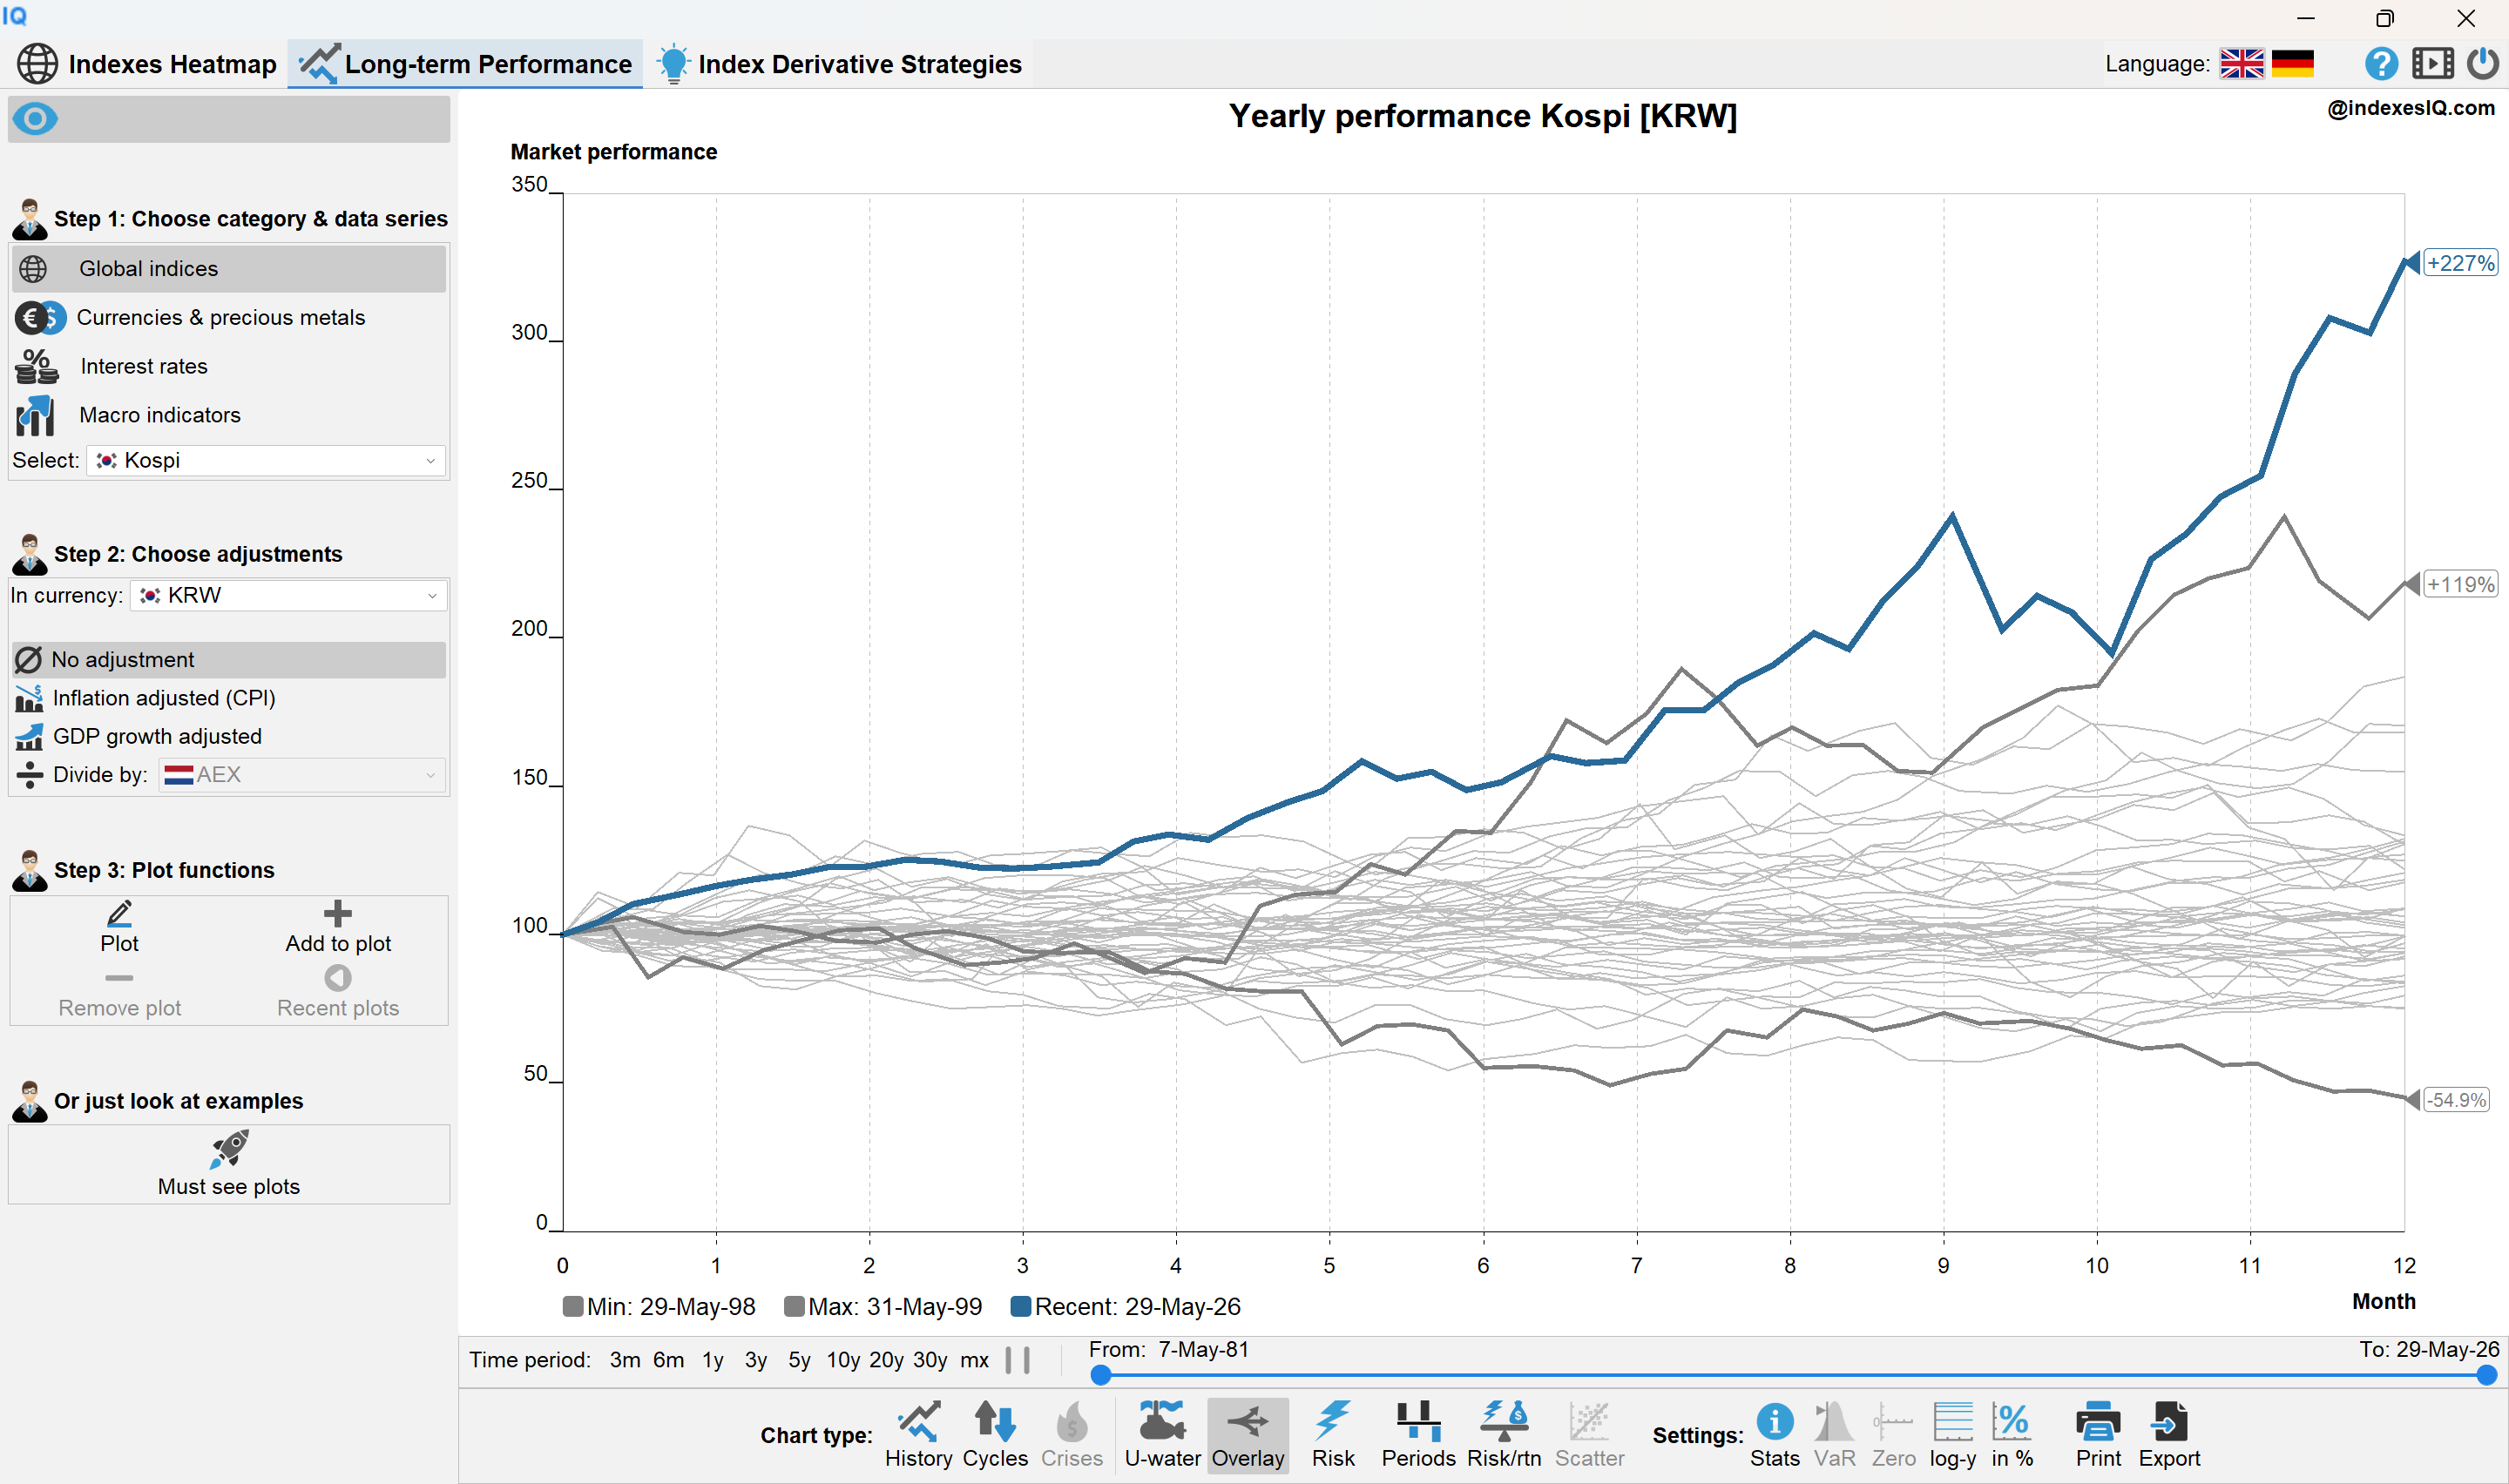Toggle the eye visibility panel button

pos(36,119)
